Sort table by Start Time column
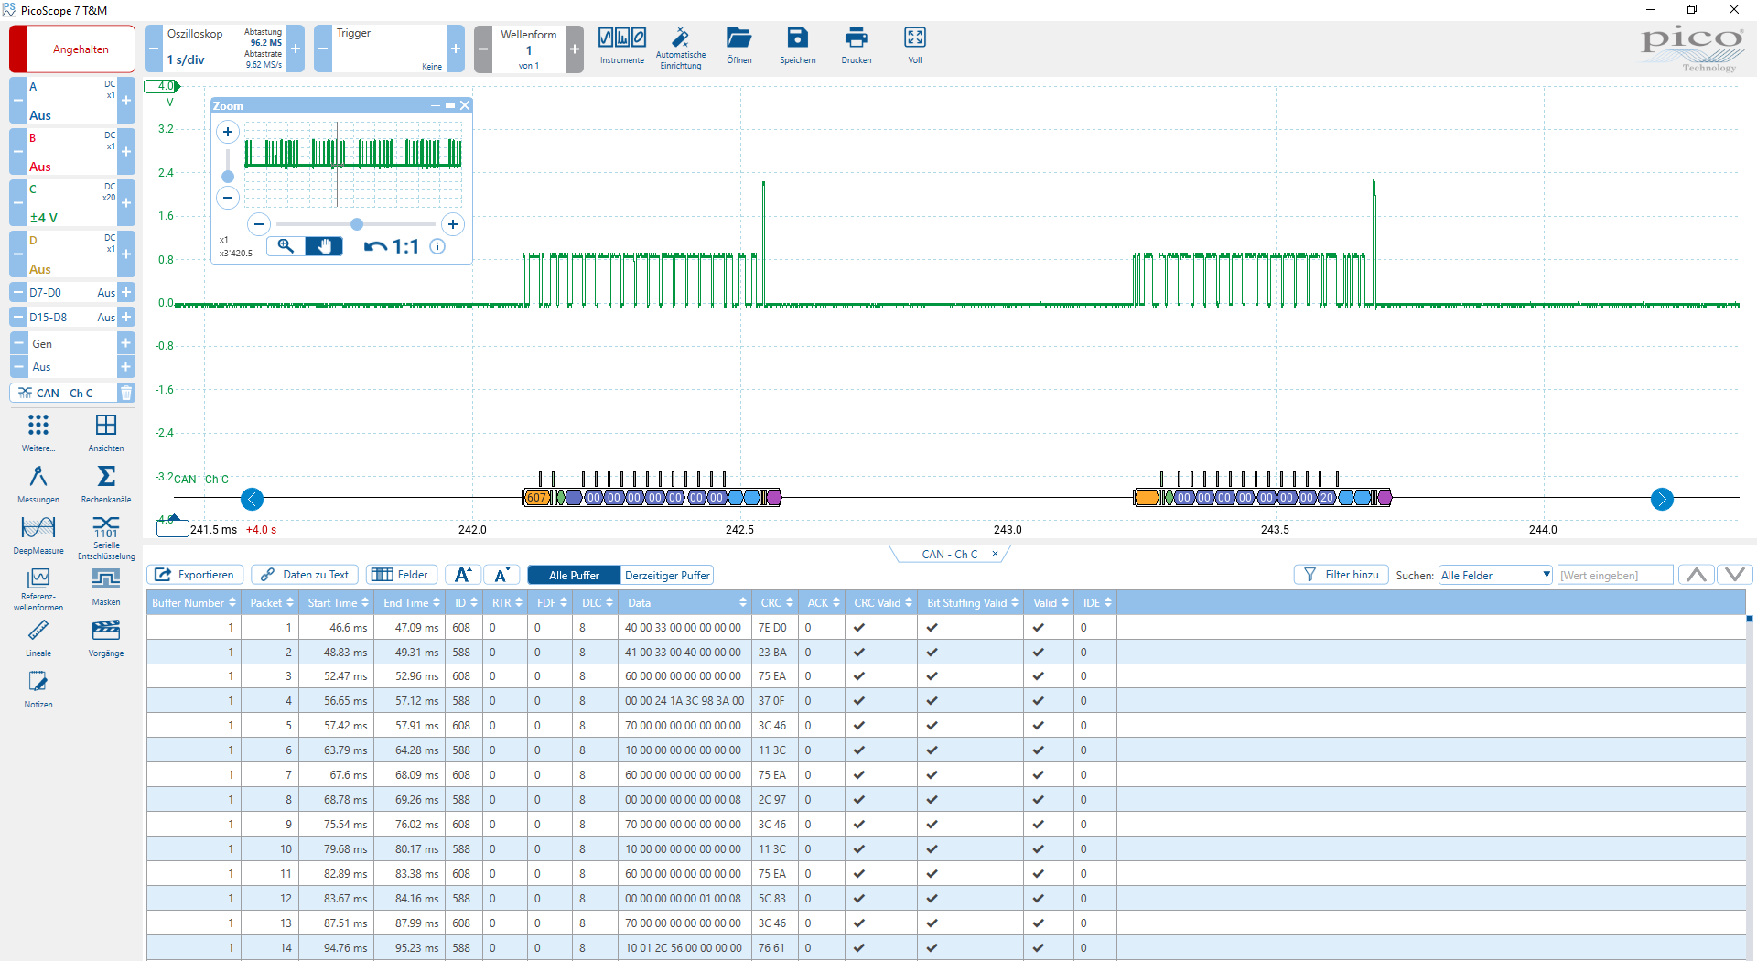The width and height of the screenshot is (1757, 961). (x=338, y=602)
